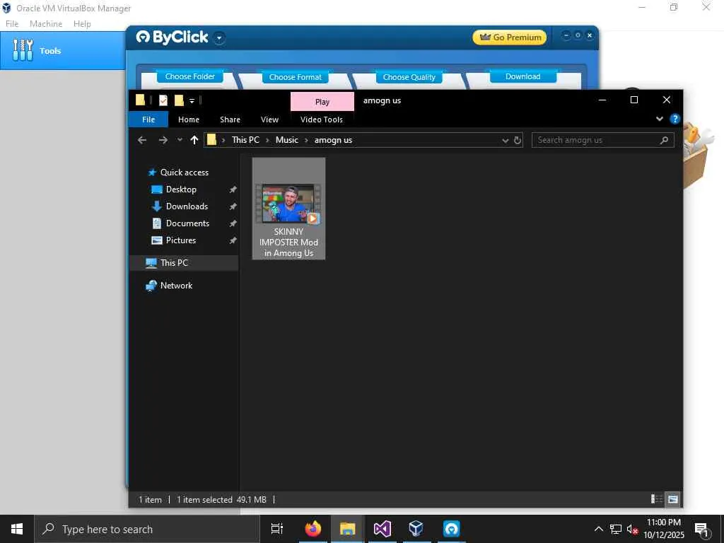Viewport: 724px width, 543px height.
Task: Click Music in the address breadcrumb
Action: [x=287, y=140]
